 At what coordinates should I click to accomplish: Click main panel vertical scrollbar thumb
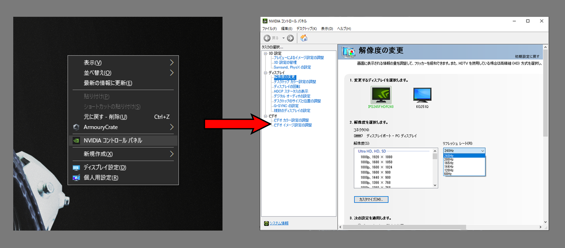tap(545, 94)
